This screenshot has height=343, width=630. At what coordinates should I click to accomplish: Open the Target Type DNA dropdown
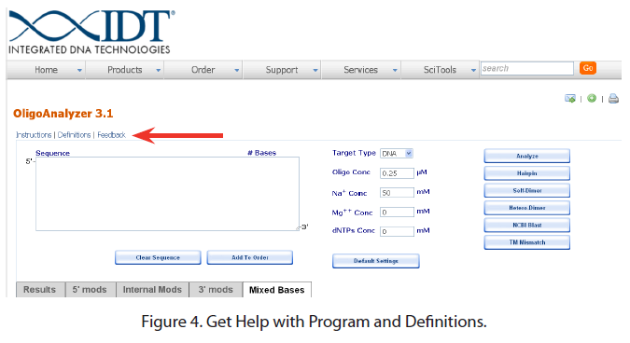pyautogui.click(x=397, y=153)
